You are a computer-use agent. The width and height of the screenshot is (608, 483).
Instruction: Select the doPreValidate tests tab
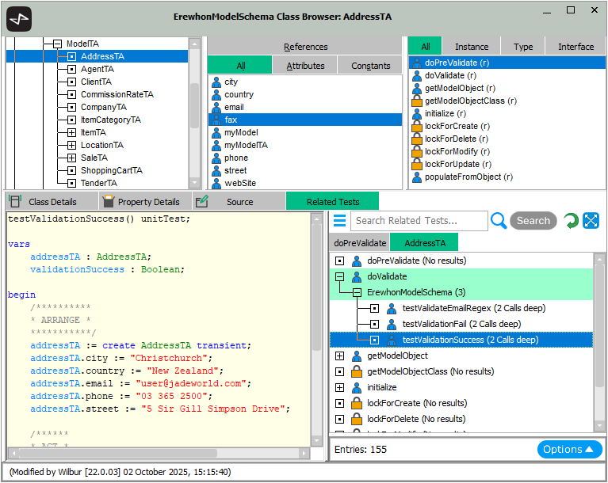point(360,243)
